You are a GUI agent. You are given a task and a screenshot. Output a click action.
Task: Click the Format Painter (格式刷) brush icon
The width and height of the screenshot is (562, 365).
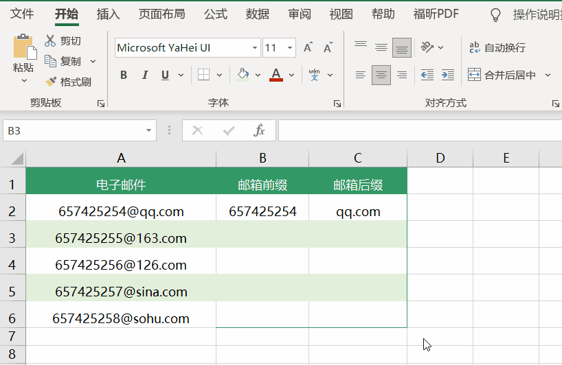pos(50,82)
